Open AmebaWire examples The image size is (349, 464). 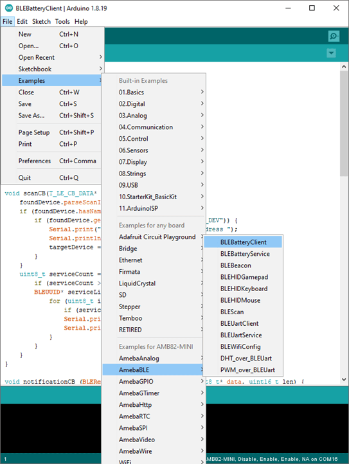(x=154, y=451)
